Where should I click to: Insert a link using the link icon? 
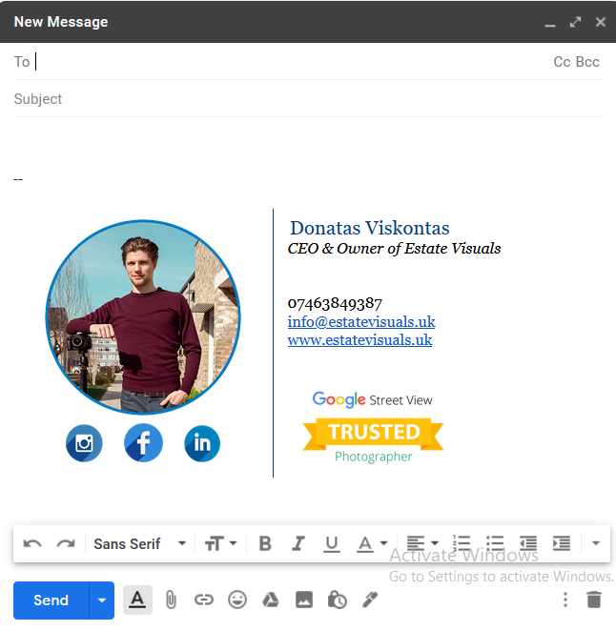click(204, 600)
